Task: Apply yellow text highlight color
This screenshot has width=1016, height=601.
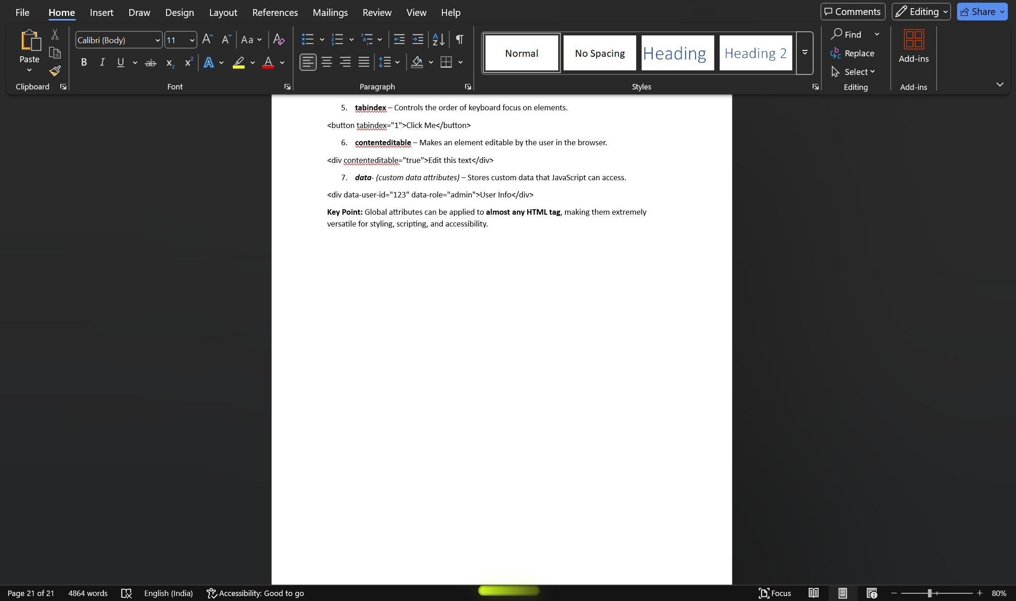Action: tap(239, 62)
